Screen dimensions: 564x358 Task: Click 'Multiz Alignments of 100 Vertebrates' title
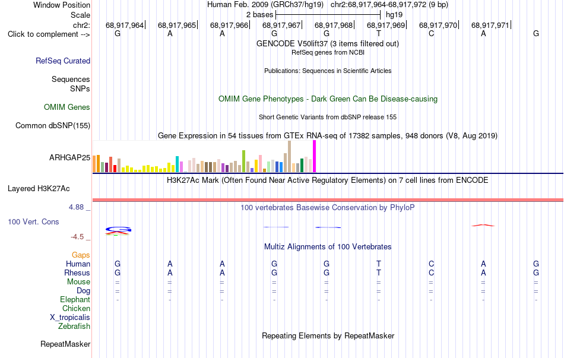(x=328, y=247)
